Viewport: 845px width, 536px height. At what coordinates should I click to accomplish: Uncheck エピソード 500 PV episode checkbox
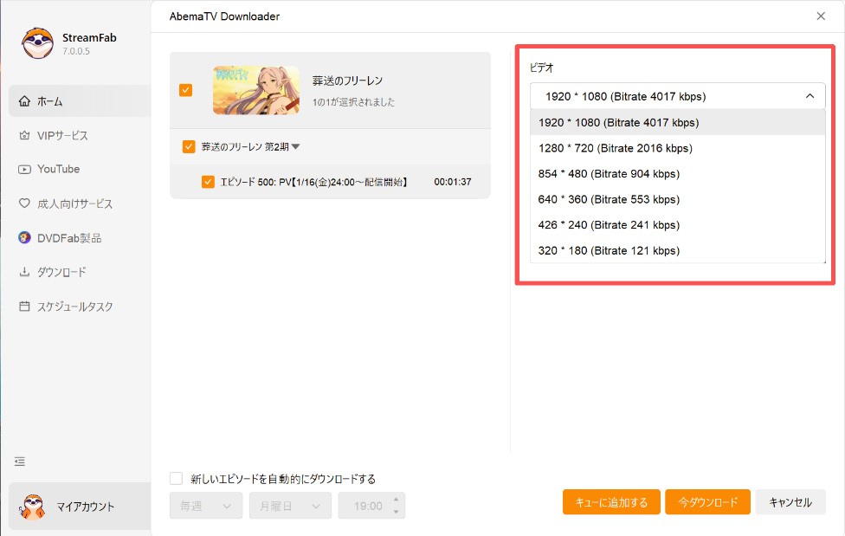[x=208, y=183]
